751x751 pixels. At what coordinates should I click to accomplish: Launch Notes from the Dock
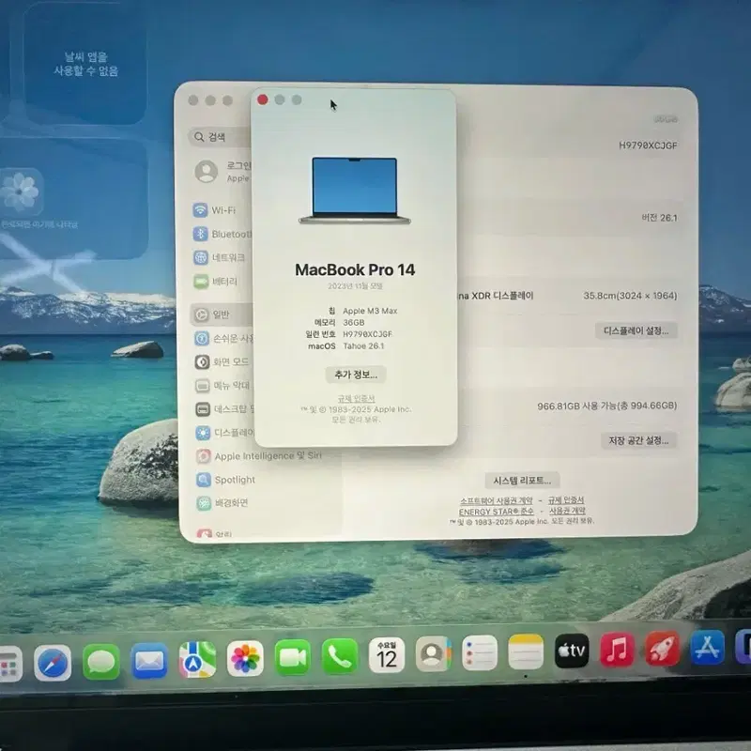point(526,651)
